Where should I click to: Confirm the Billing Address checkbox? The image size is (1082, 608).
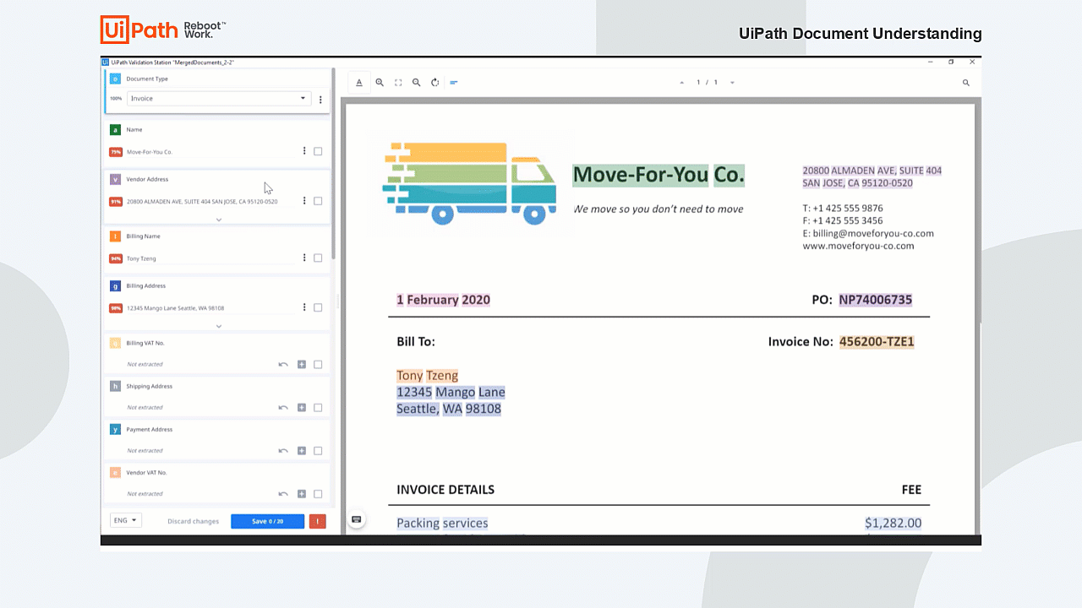click(318, 307)
